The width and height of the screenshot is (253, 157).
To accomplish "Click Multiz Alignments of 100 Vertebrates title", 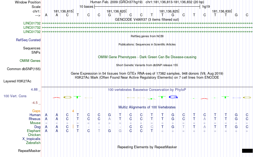I will [x=147, y=107].
